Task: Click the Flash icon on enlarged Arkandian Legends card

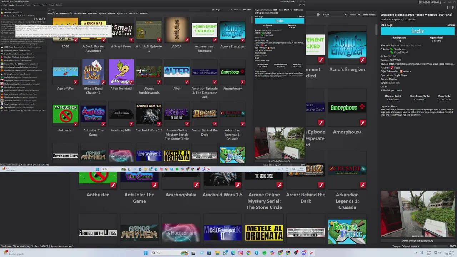Action: point(363,185)
